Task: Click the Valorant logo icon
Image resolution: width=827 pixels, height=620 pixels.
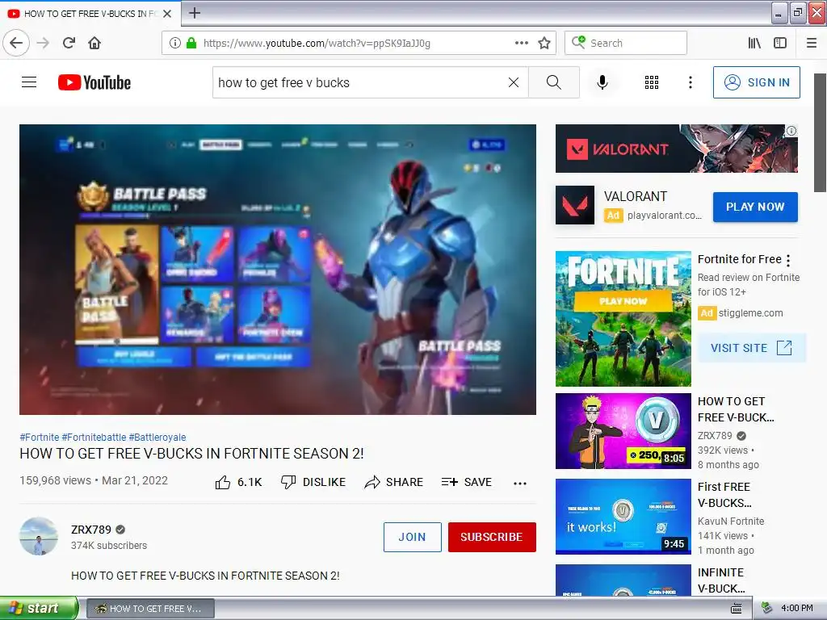Action: tap(575, 205)
